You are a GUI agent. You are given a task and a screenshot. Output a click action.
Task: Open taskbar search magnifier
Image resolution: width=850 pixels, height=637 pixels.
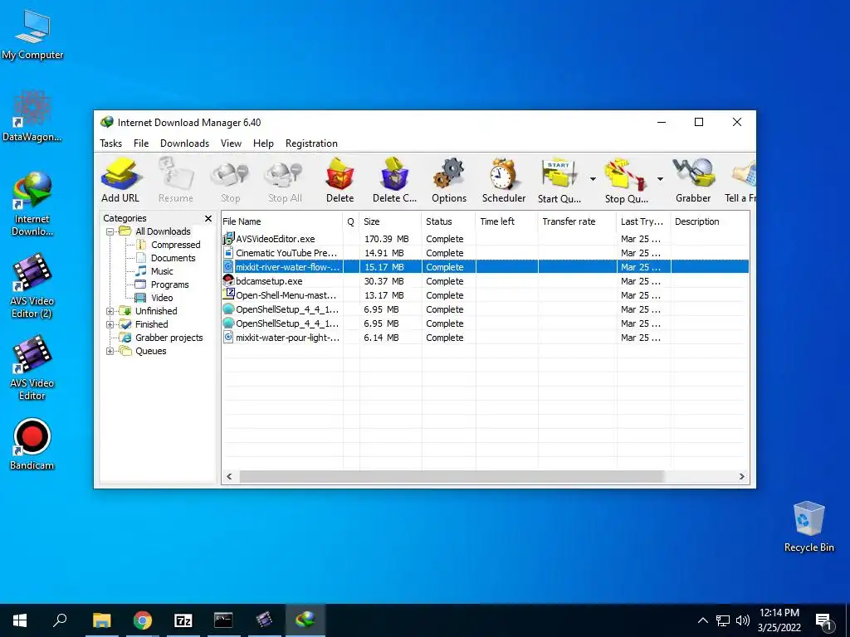pos(60,620)
